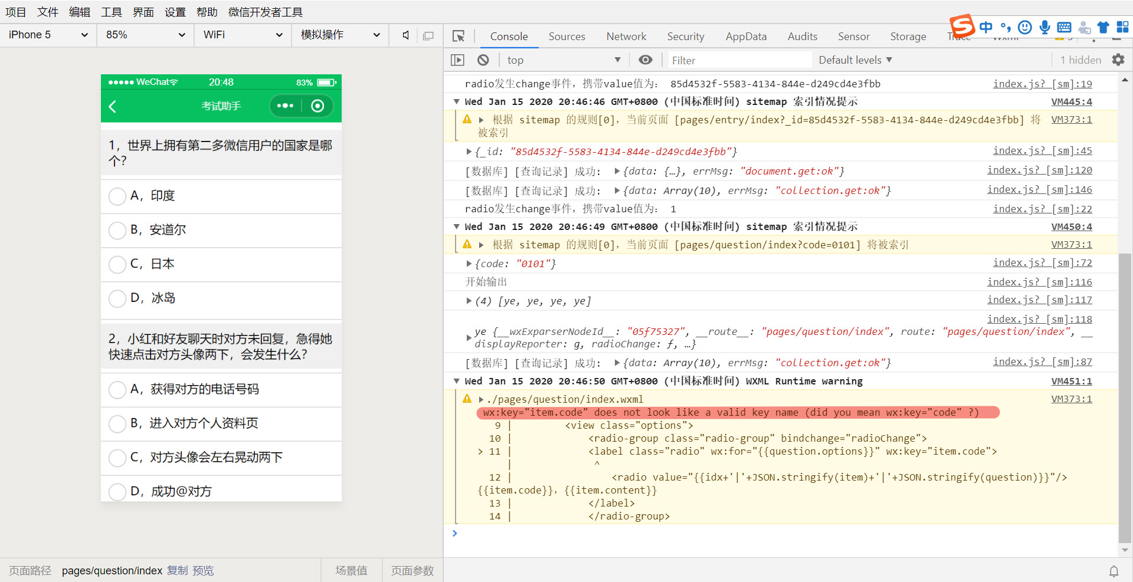
Task: Open index.js? [sm]:146 source link
Action: 1040,189
